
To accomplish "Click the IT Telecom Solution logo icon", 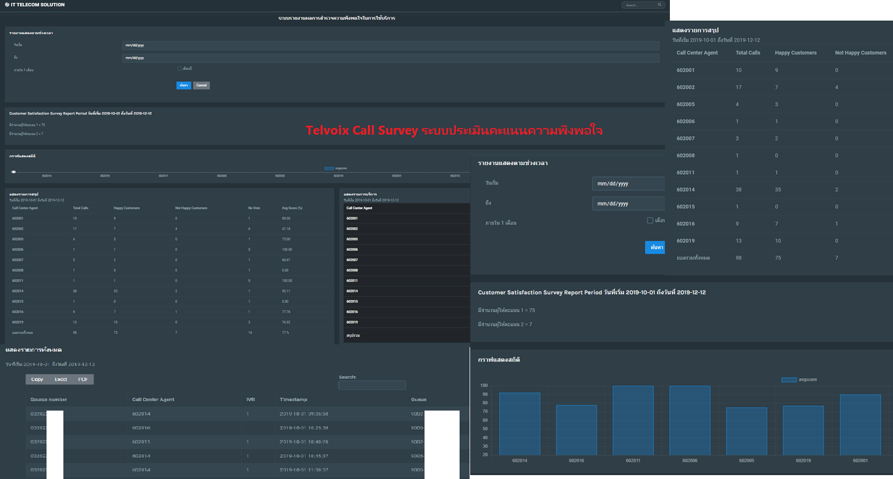I will tap(7, 4).
